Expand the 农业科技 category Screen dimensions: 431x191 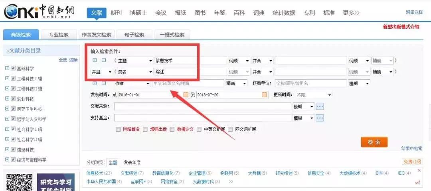click(x=7, y=98)
